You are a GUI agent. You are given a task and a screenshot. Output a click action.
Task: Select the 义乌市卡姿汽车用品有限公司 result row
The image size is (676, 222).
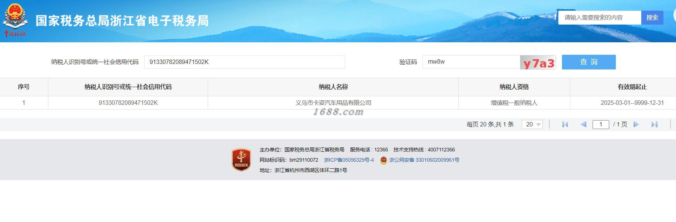333,103
